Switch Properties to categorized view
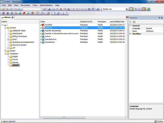Screen dimensions: 164x123 point(130,22)
